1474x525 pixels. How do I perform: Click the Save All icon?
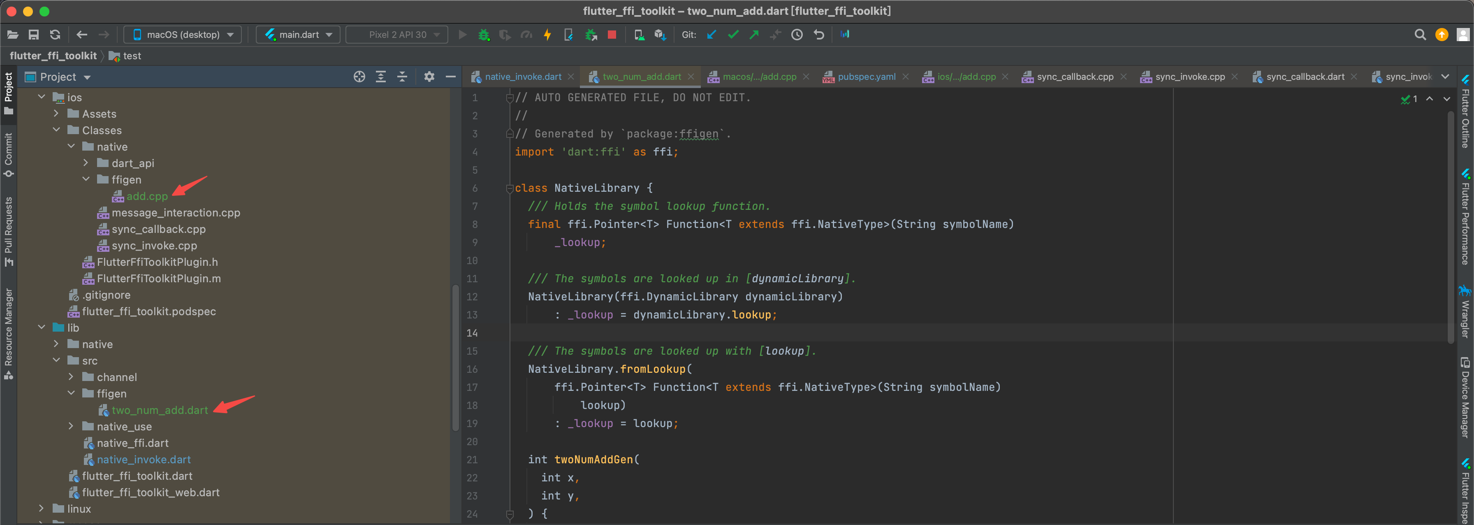(34, 35)
